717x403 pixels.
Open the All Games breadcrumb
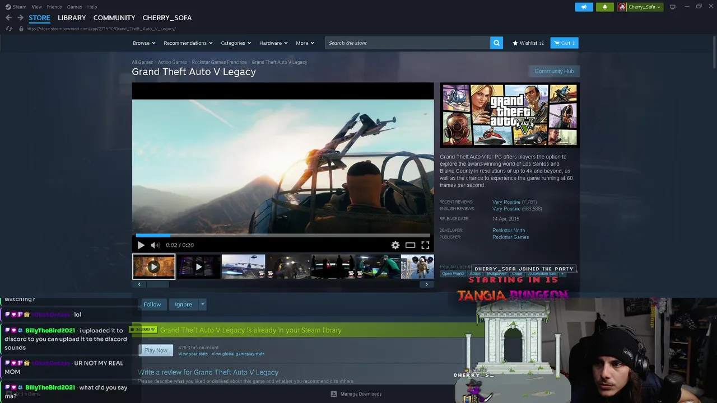[x=142, y=62]
